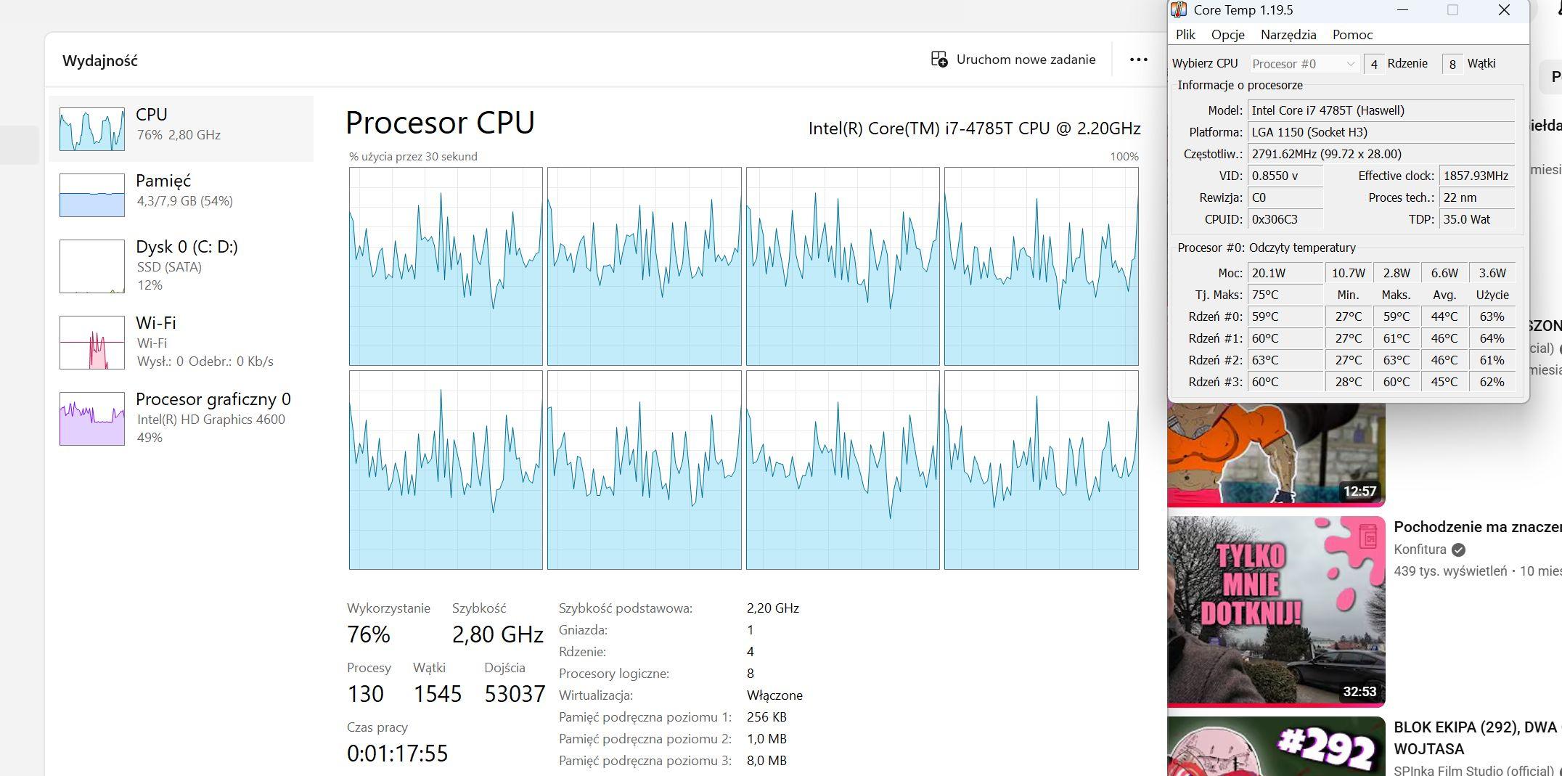Click the Częstotliwość value 2791.62MHz
Screen dimensions: 1562x776
tap(1381, 154)
